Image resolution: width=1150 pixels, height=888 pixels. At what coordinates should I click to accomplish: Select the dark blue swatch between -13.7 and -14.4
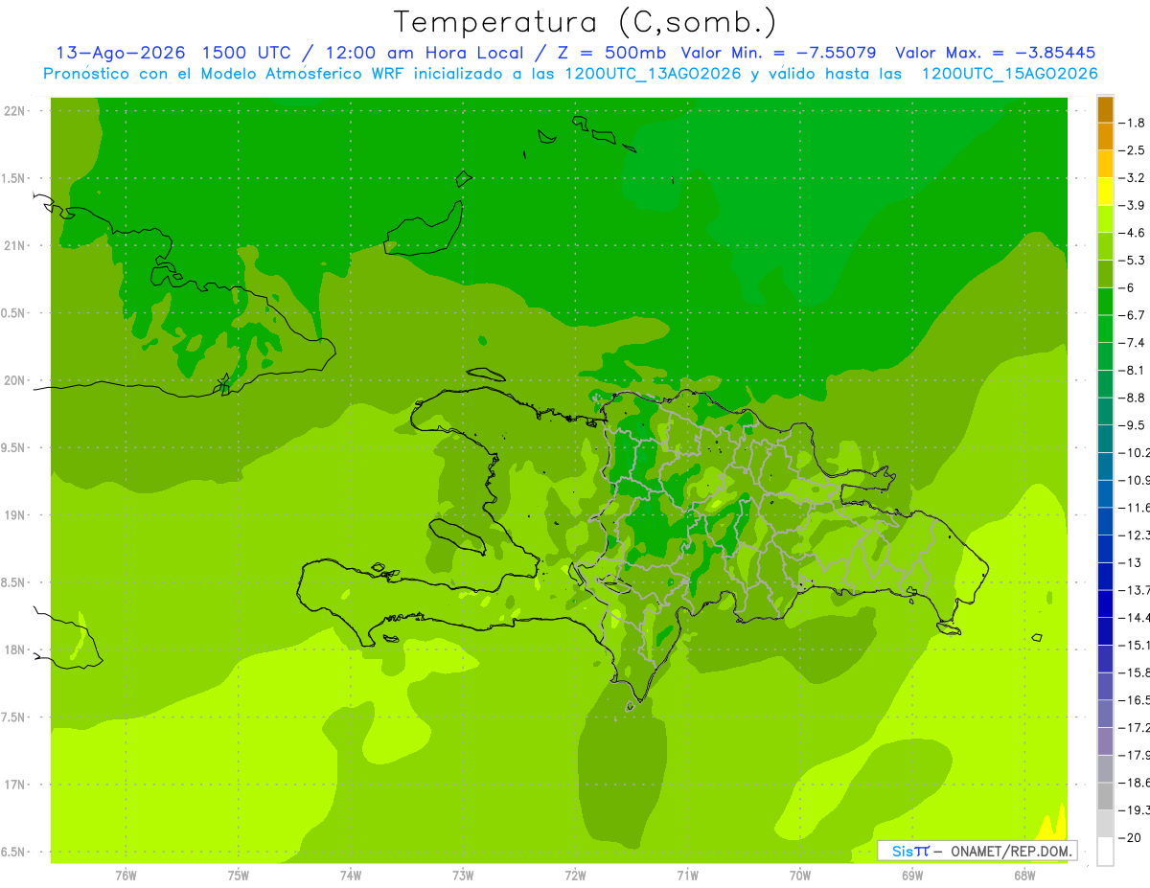coord(1105,603)
